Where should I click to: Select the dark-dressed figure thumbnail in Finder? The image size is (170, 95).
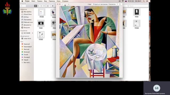pyautogui.click(x=53, y=12)
